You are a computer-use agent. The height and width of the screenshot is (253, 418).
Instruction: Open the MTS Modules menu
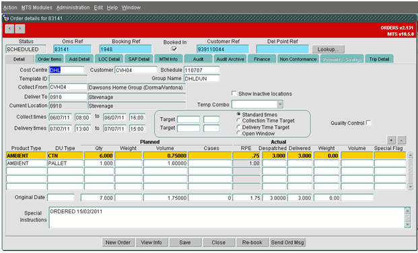click(x=37, y=7)
